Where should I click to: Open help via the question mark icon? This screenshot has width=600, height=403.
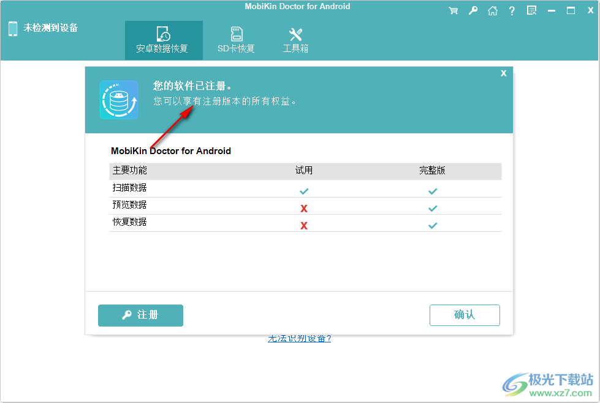512,10
